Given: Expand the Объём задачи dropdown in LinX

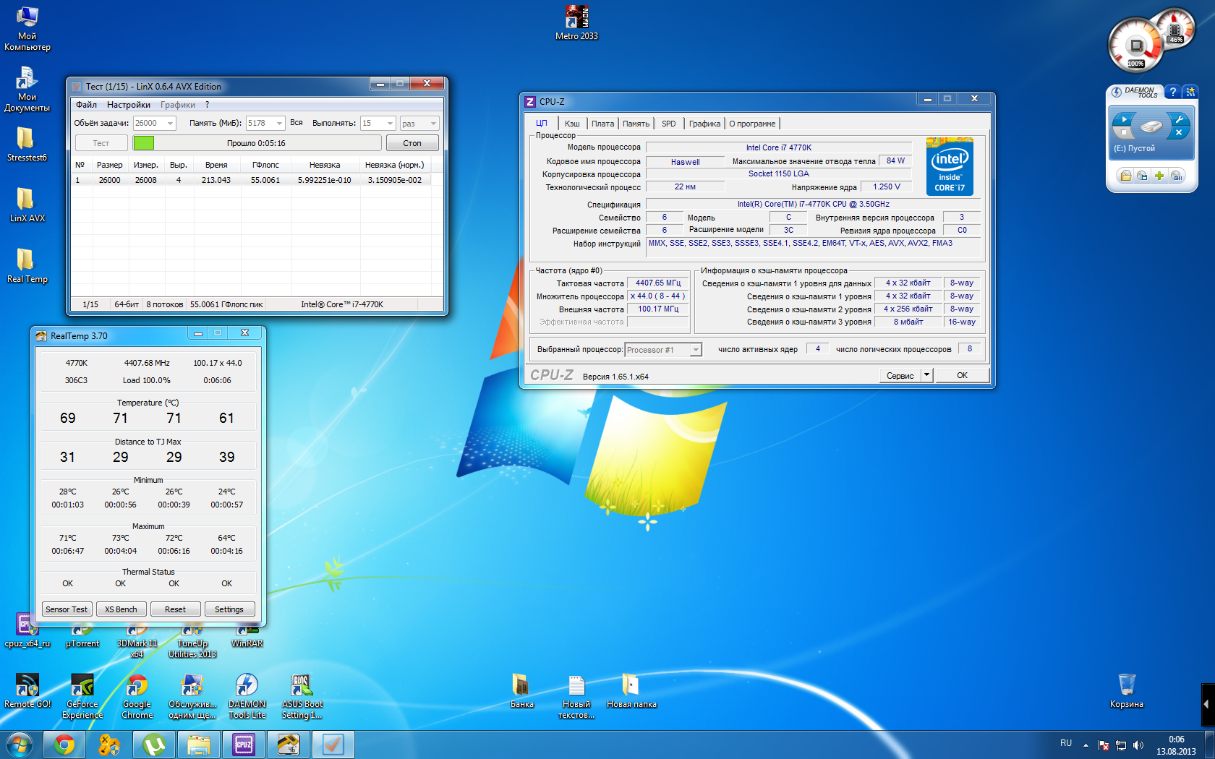Looking at the screenshot, I should (x=171, y=124).
